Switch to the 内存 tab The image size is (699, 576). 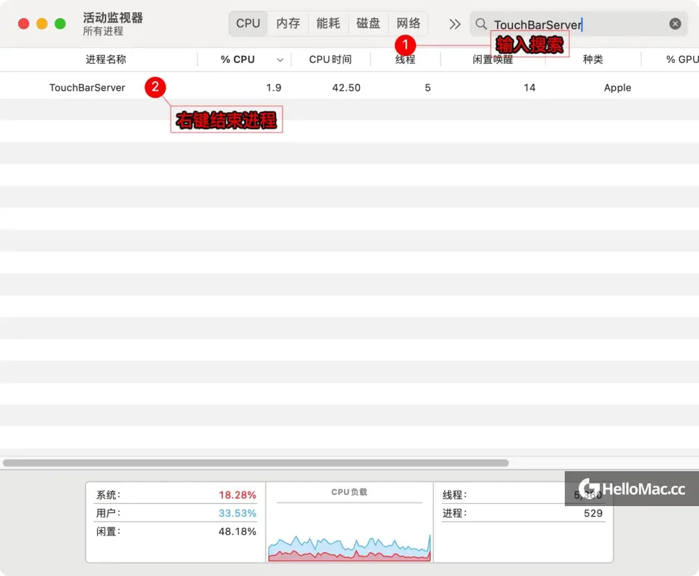click(288, 23)
